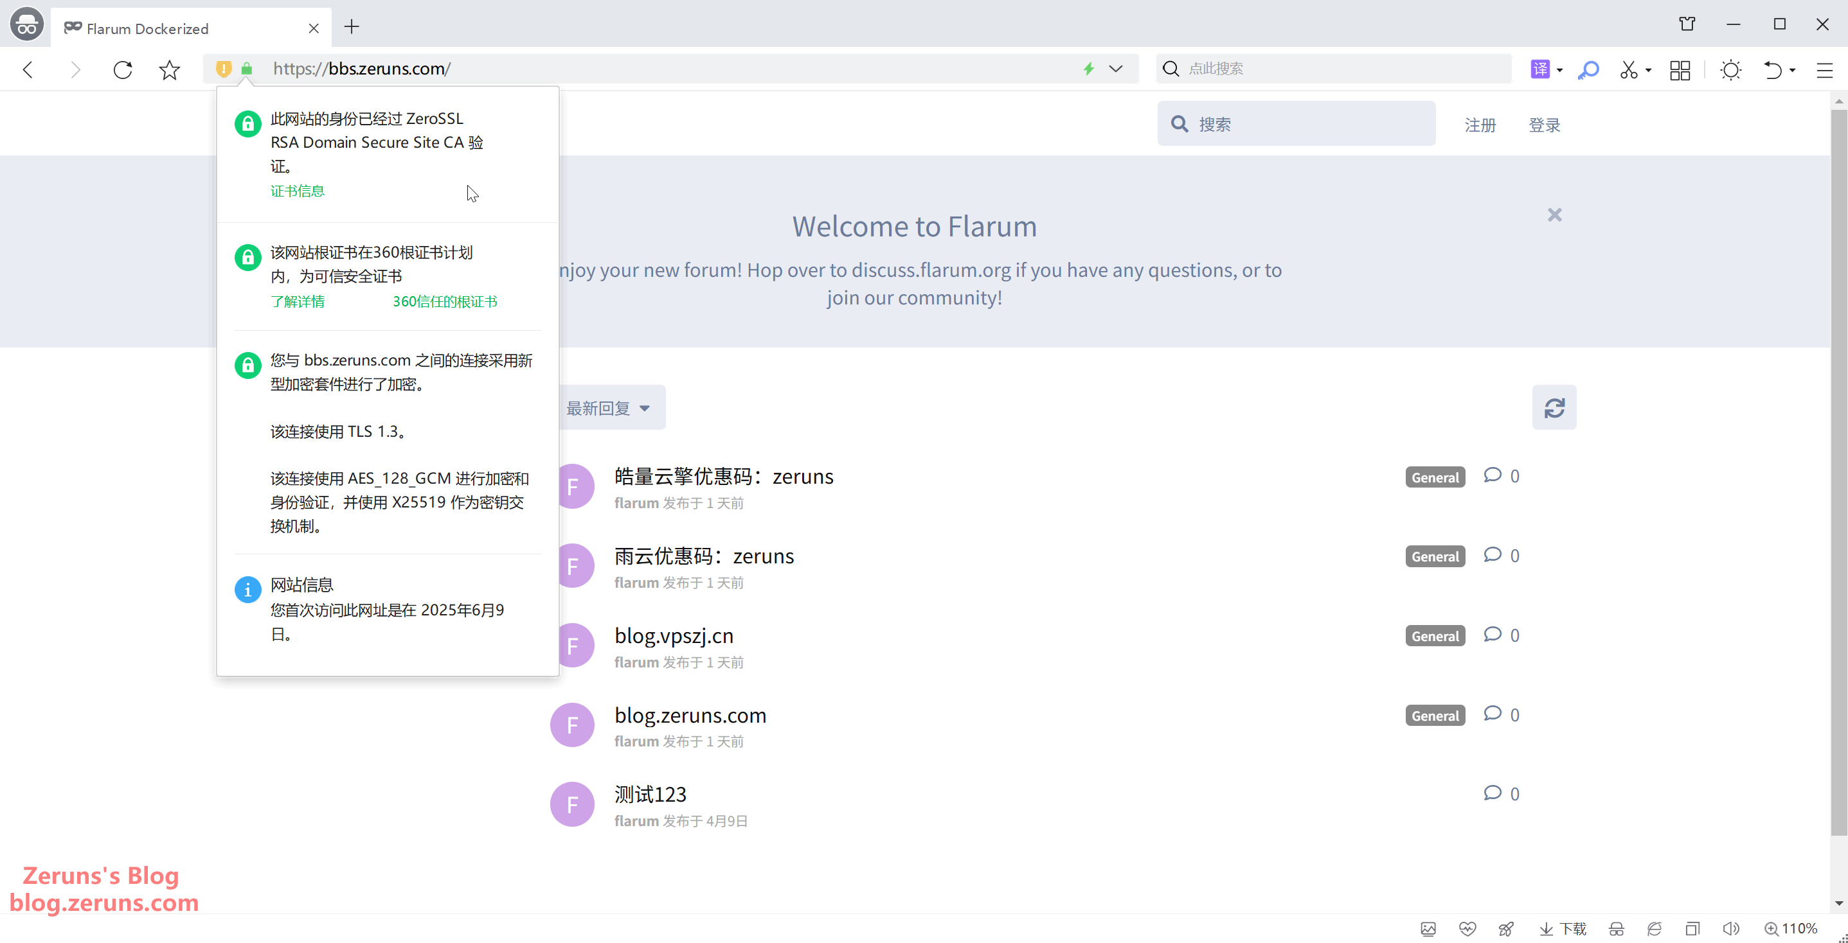
Task: Click the yellow shield security icon
Action: click(224, 69)
